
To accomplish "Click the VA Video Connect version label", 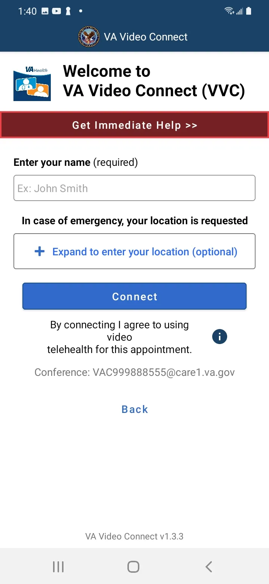I will (x=134, y=536).
